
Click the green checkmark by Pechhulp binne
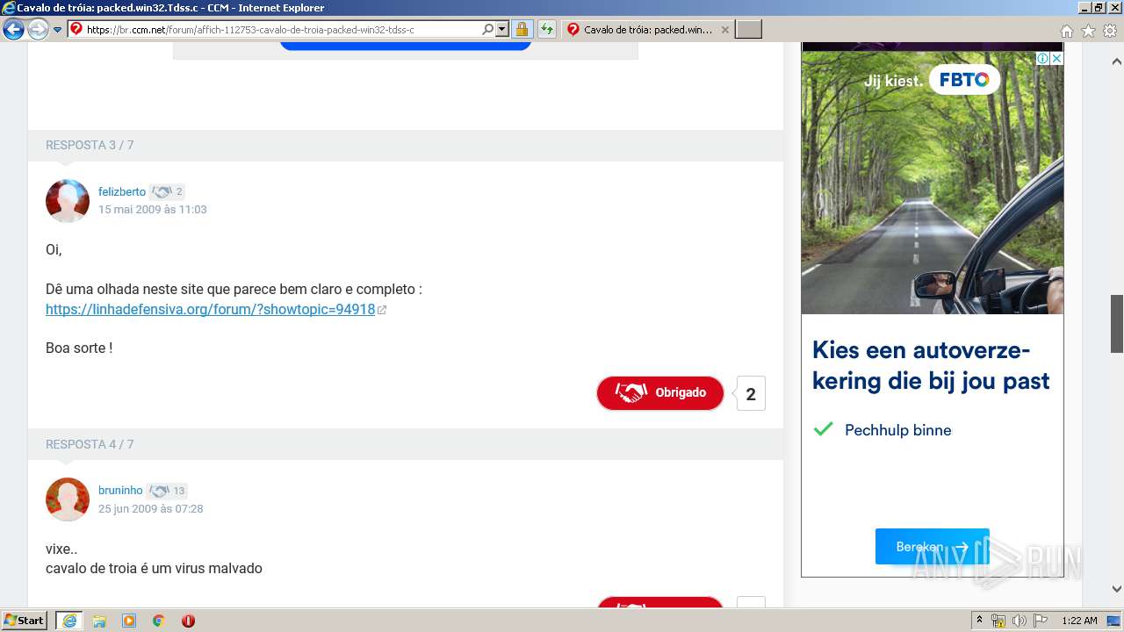click(823, 429)
